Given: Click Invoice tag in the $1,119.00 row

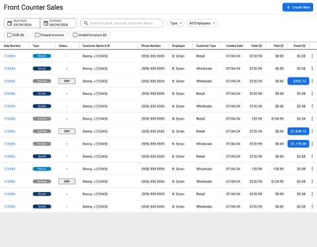Looking at the screenshot, I should [42, 144].
